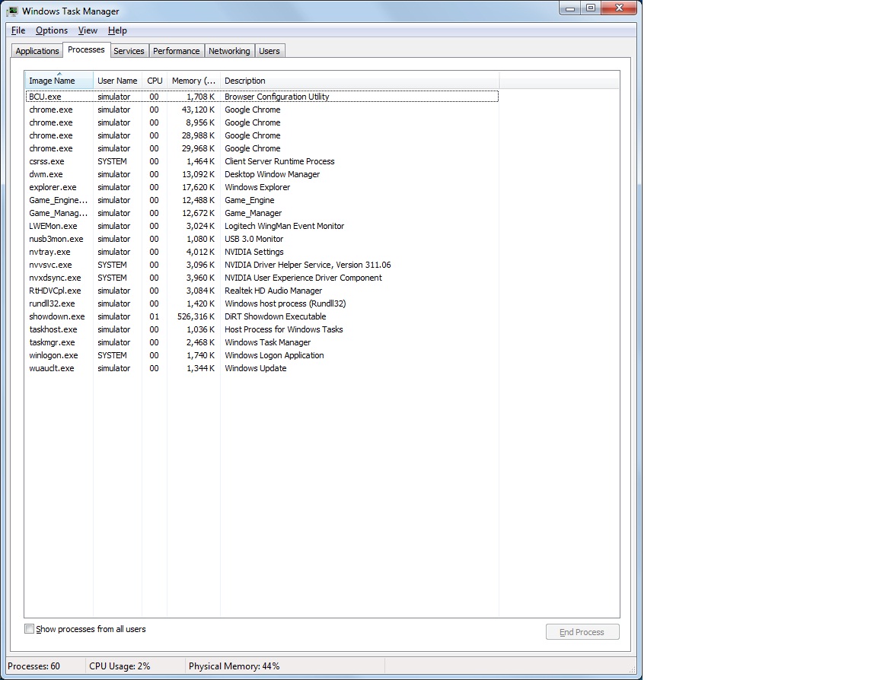Select the RtHDVCpl.exe process
The height and width of the screenshot is (680, 877).
pos(262,291)
